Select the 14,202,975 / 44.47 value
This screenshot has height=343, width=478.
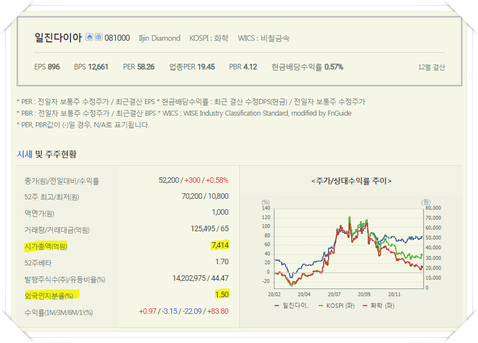(x=201, y=278)
